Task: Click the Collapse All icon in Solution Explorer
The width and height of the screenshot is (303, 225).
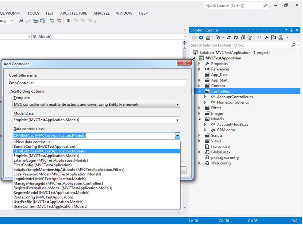Action: coord(243,38)
